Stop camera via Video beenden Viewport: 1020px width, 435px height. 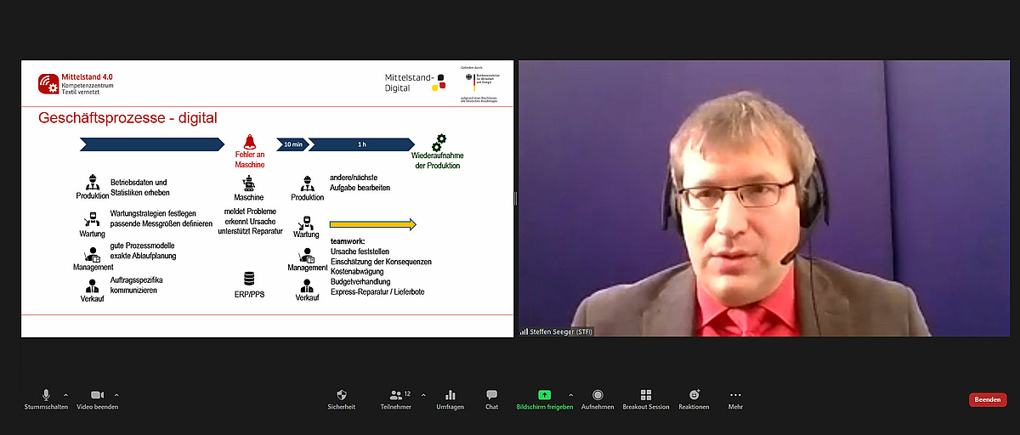point(97,399)
